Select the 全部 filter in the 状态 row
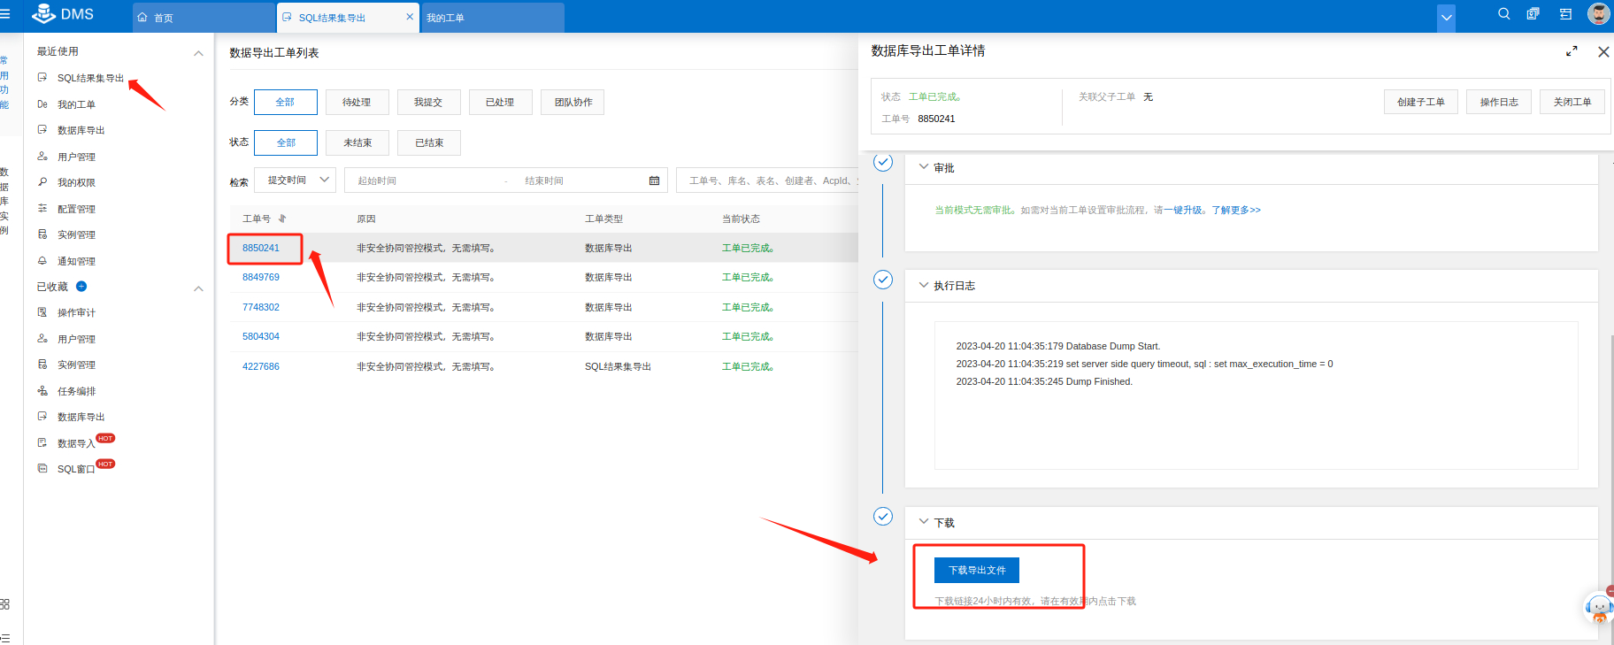Viewport: 1614px width, 645px height. pos(285,142)
